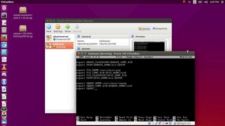Open the Wi-Fi network indicator
This screenshot has width=225, height=126.
pyautogui.click(x=189, y=2)
